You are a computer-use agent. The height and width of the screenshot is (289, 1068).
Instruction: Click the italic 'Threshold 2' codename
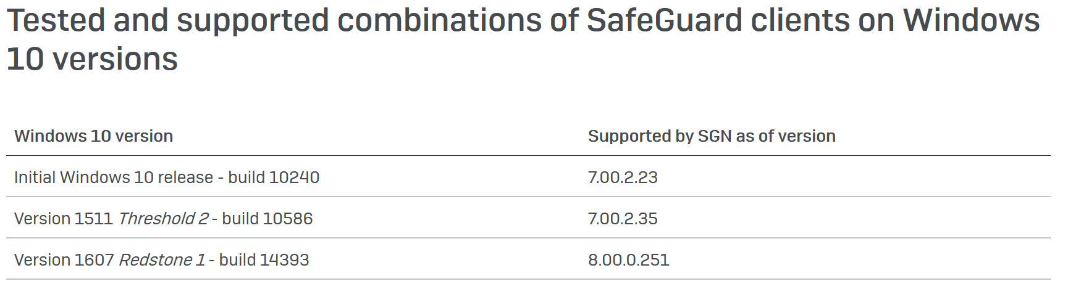coord(163,219)
